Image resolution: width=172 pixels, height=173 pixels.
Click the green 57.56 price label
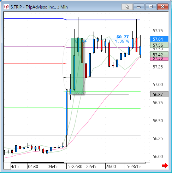tap(159, 45)
